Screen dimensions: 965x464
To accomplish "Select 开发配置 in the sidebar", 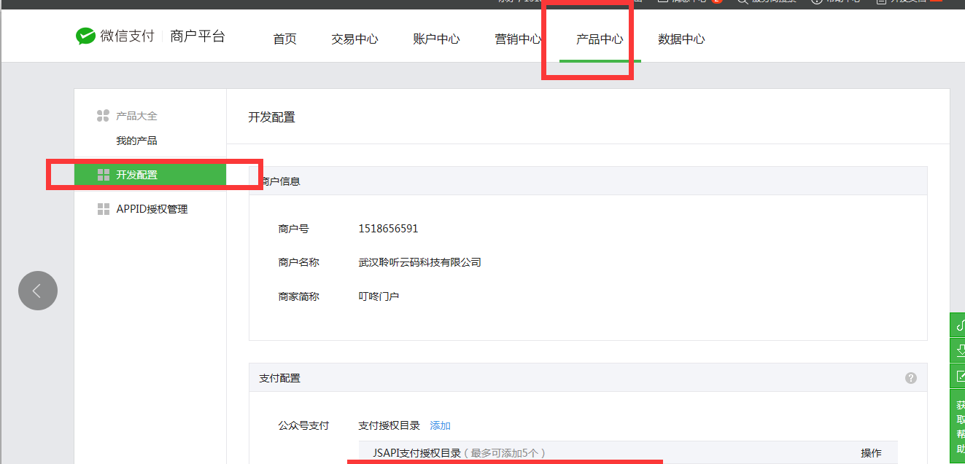I will pos(150,175).
